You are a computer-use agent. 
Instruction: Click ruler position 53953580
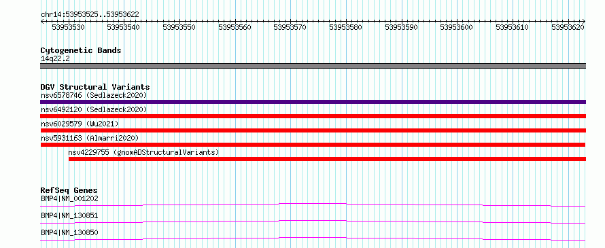click(346, 27)
